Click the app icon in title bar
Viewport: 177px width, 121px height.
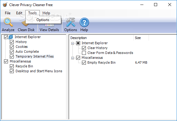(5, 5)
